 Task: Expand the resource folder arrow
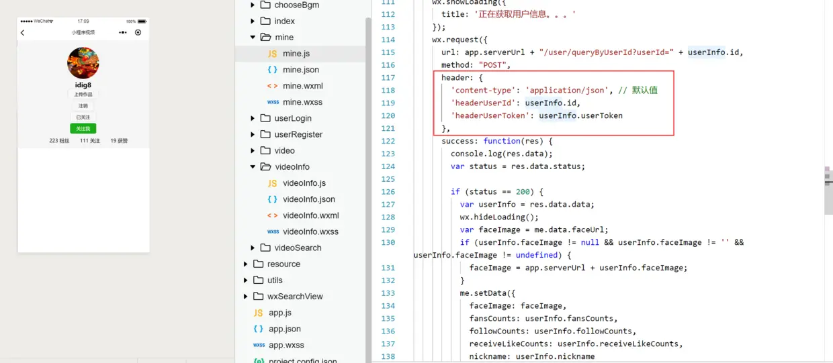click(x=245, y=264)
